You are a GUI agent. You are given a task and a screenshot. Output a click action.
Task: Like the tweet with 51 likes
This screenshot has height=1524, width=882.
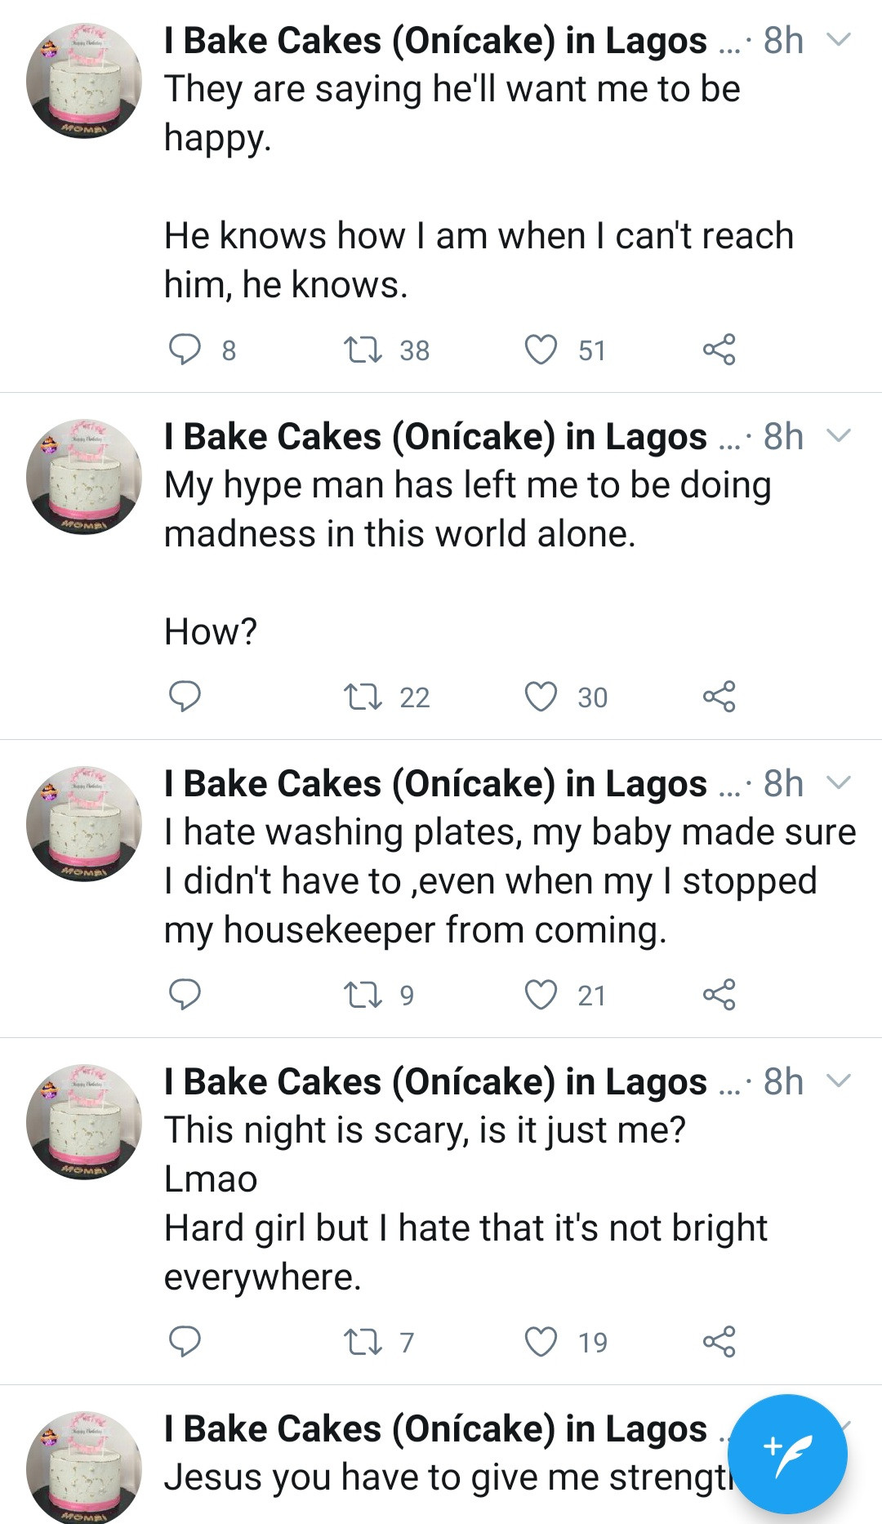(x=541, y=350)
